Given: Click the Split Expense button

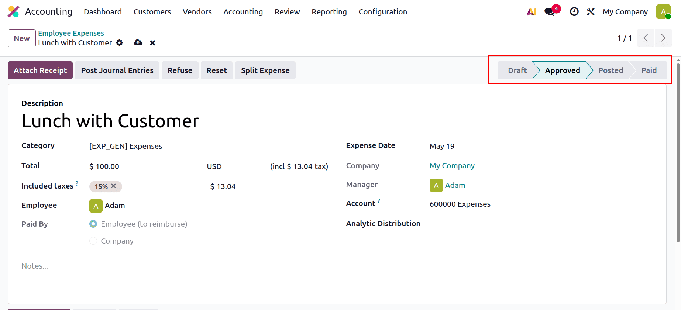Looking at the screenshot, I should point(265,70).
